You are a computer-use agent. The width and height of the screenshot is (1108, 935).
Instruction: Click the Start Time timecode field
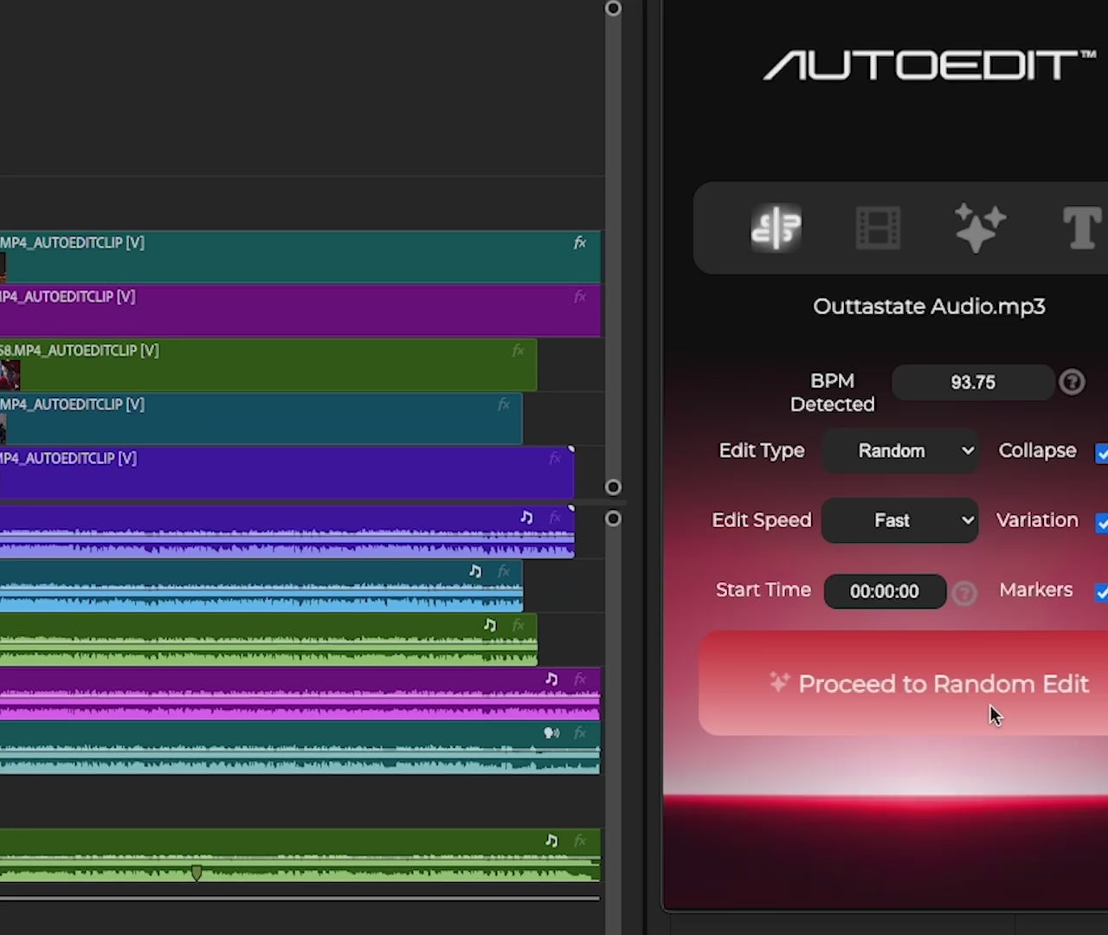coord(884,591)
